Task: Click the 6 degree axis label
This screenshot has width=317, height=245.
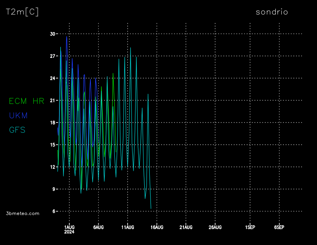Action: tap(53, 212)
